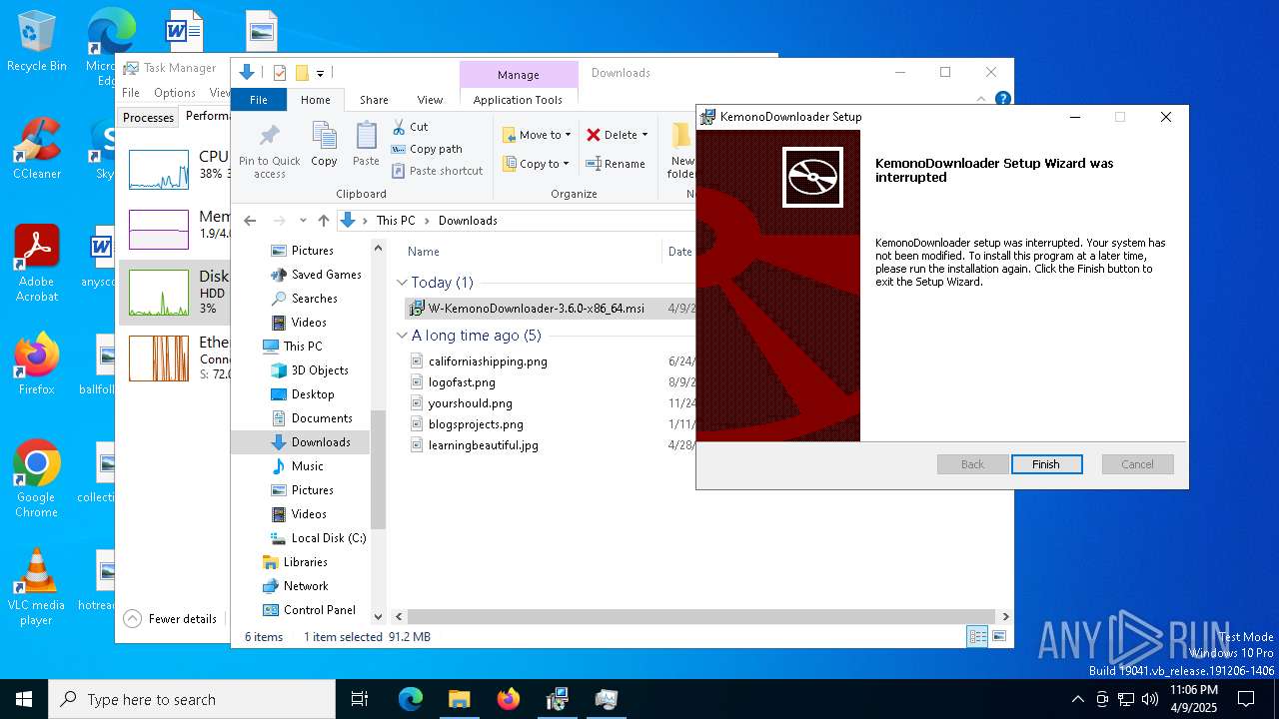Open Google Chrome desktop icon
This screenshot has width=1279, height=719.
point(37,479)
